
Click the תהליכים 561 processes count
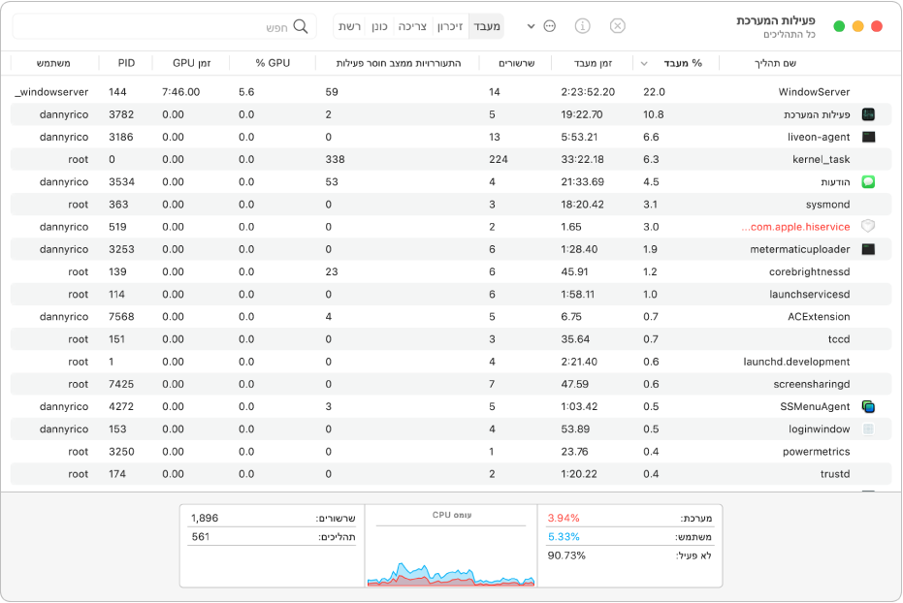pyautogui.click(x=201, y=537)
